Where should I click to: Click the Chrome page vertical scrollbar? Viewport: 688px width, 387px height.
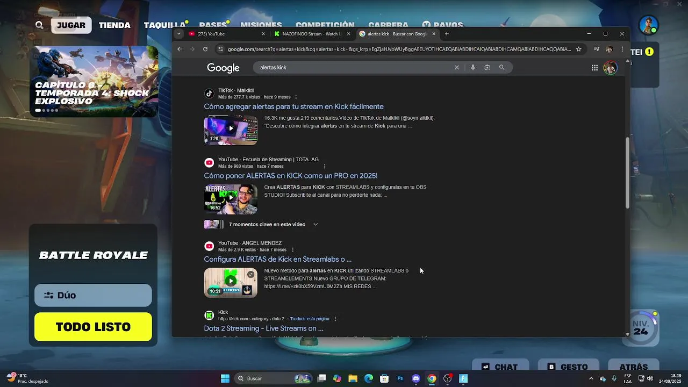coord(627,173)
